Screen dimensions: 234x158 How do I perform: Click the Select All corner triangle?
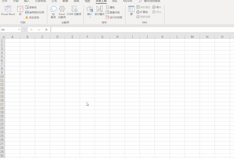point(3,37)
